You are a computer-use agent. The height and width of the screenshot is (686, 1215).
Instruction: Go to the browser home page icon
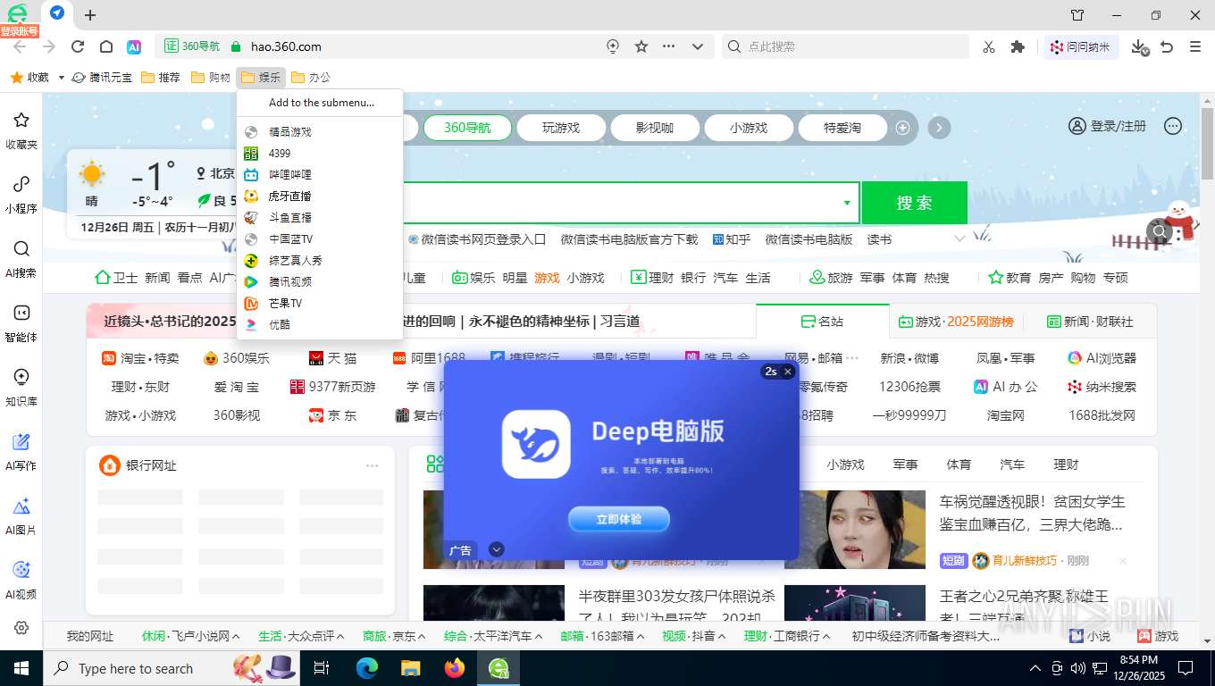[x=106, y=46]
